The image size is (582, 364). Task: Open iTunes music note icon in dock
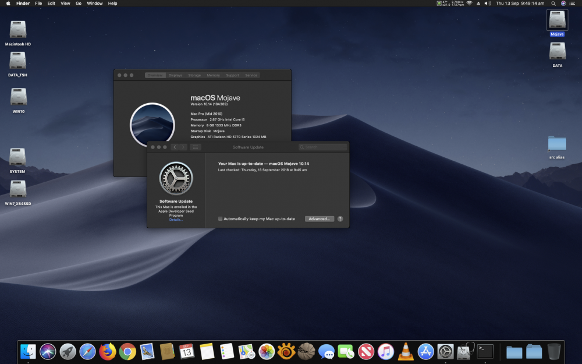click(x=386, y=351)
